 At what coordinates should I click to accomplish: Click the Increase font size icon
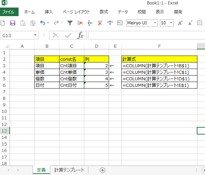181,23
